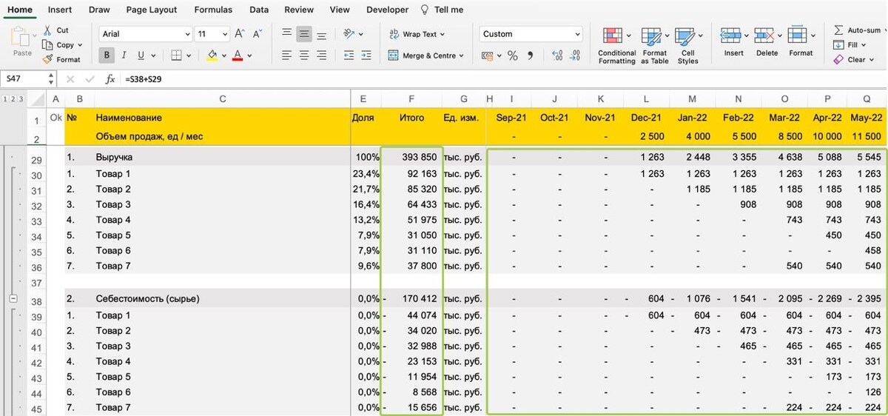
Task: Click the Auto-sum button
Action: 857,30
